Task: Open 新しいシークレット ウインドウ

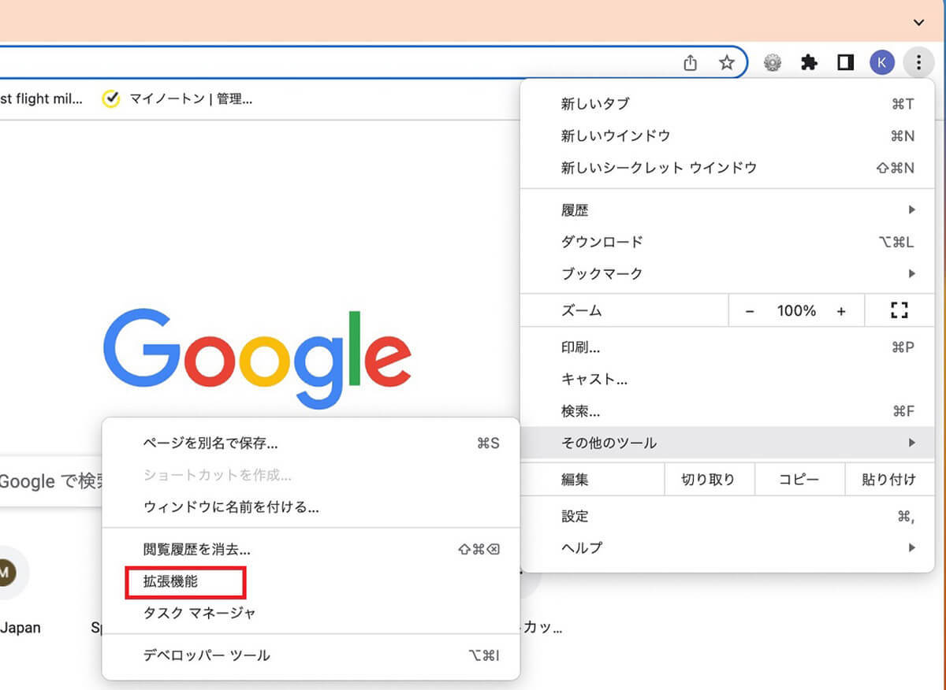Action: tap(727, 167)
